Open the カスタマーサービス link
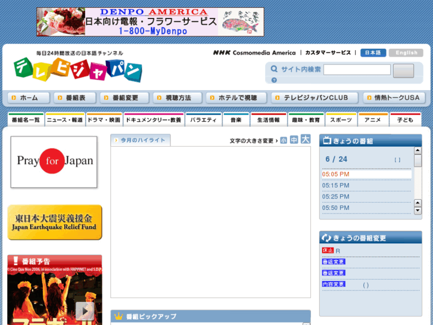Screen dimensions: 433x325 (328, 52)
